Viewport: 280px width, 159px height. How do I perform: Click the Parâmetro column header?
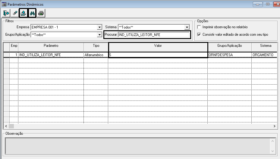click(51, 47)
